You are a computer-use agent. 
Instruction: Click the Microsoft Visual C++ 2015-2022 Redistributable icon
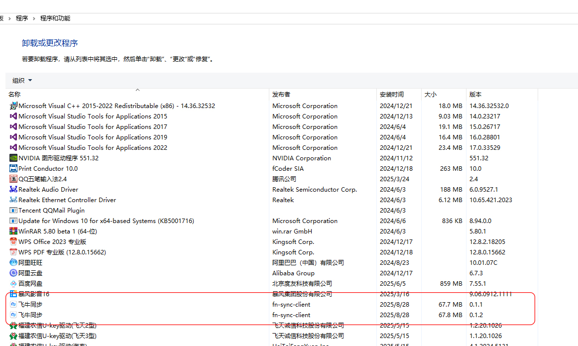tap(13, 106)
